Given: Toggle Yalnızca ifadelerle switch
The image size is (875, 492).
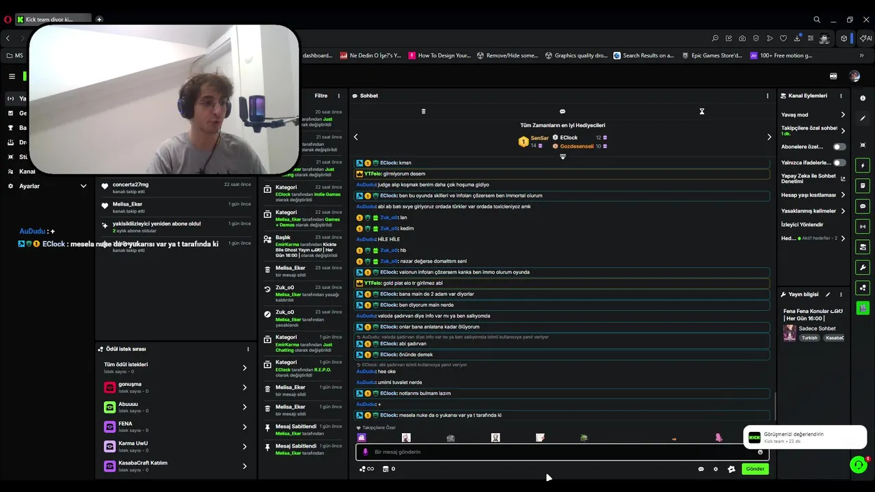Looking at the screenshot, I should point(839,163).
